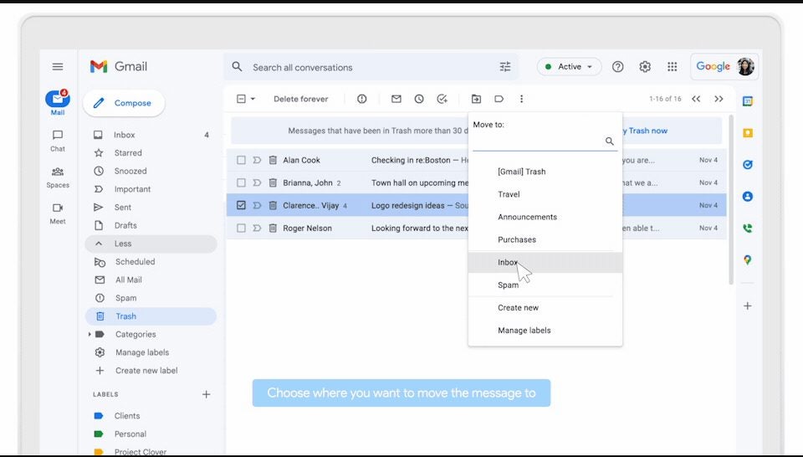The image size is (803, 457).
Task: Go to the older page arrow
Action: point(719,99)
